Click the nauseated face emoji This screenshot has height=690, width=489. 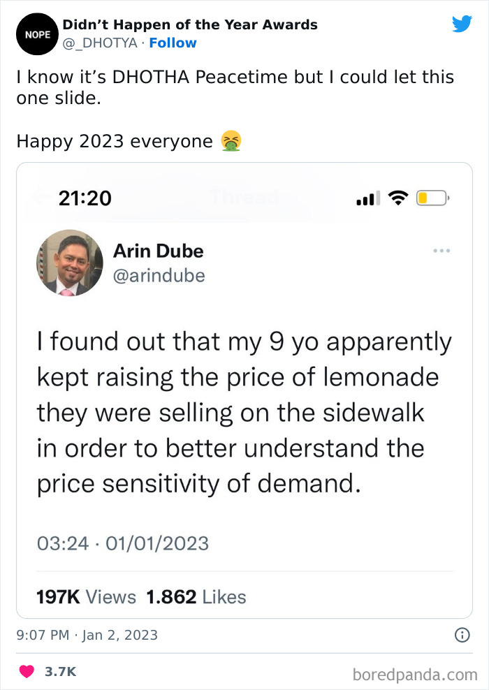pyautogui.click(x=231, y=141)
